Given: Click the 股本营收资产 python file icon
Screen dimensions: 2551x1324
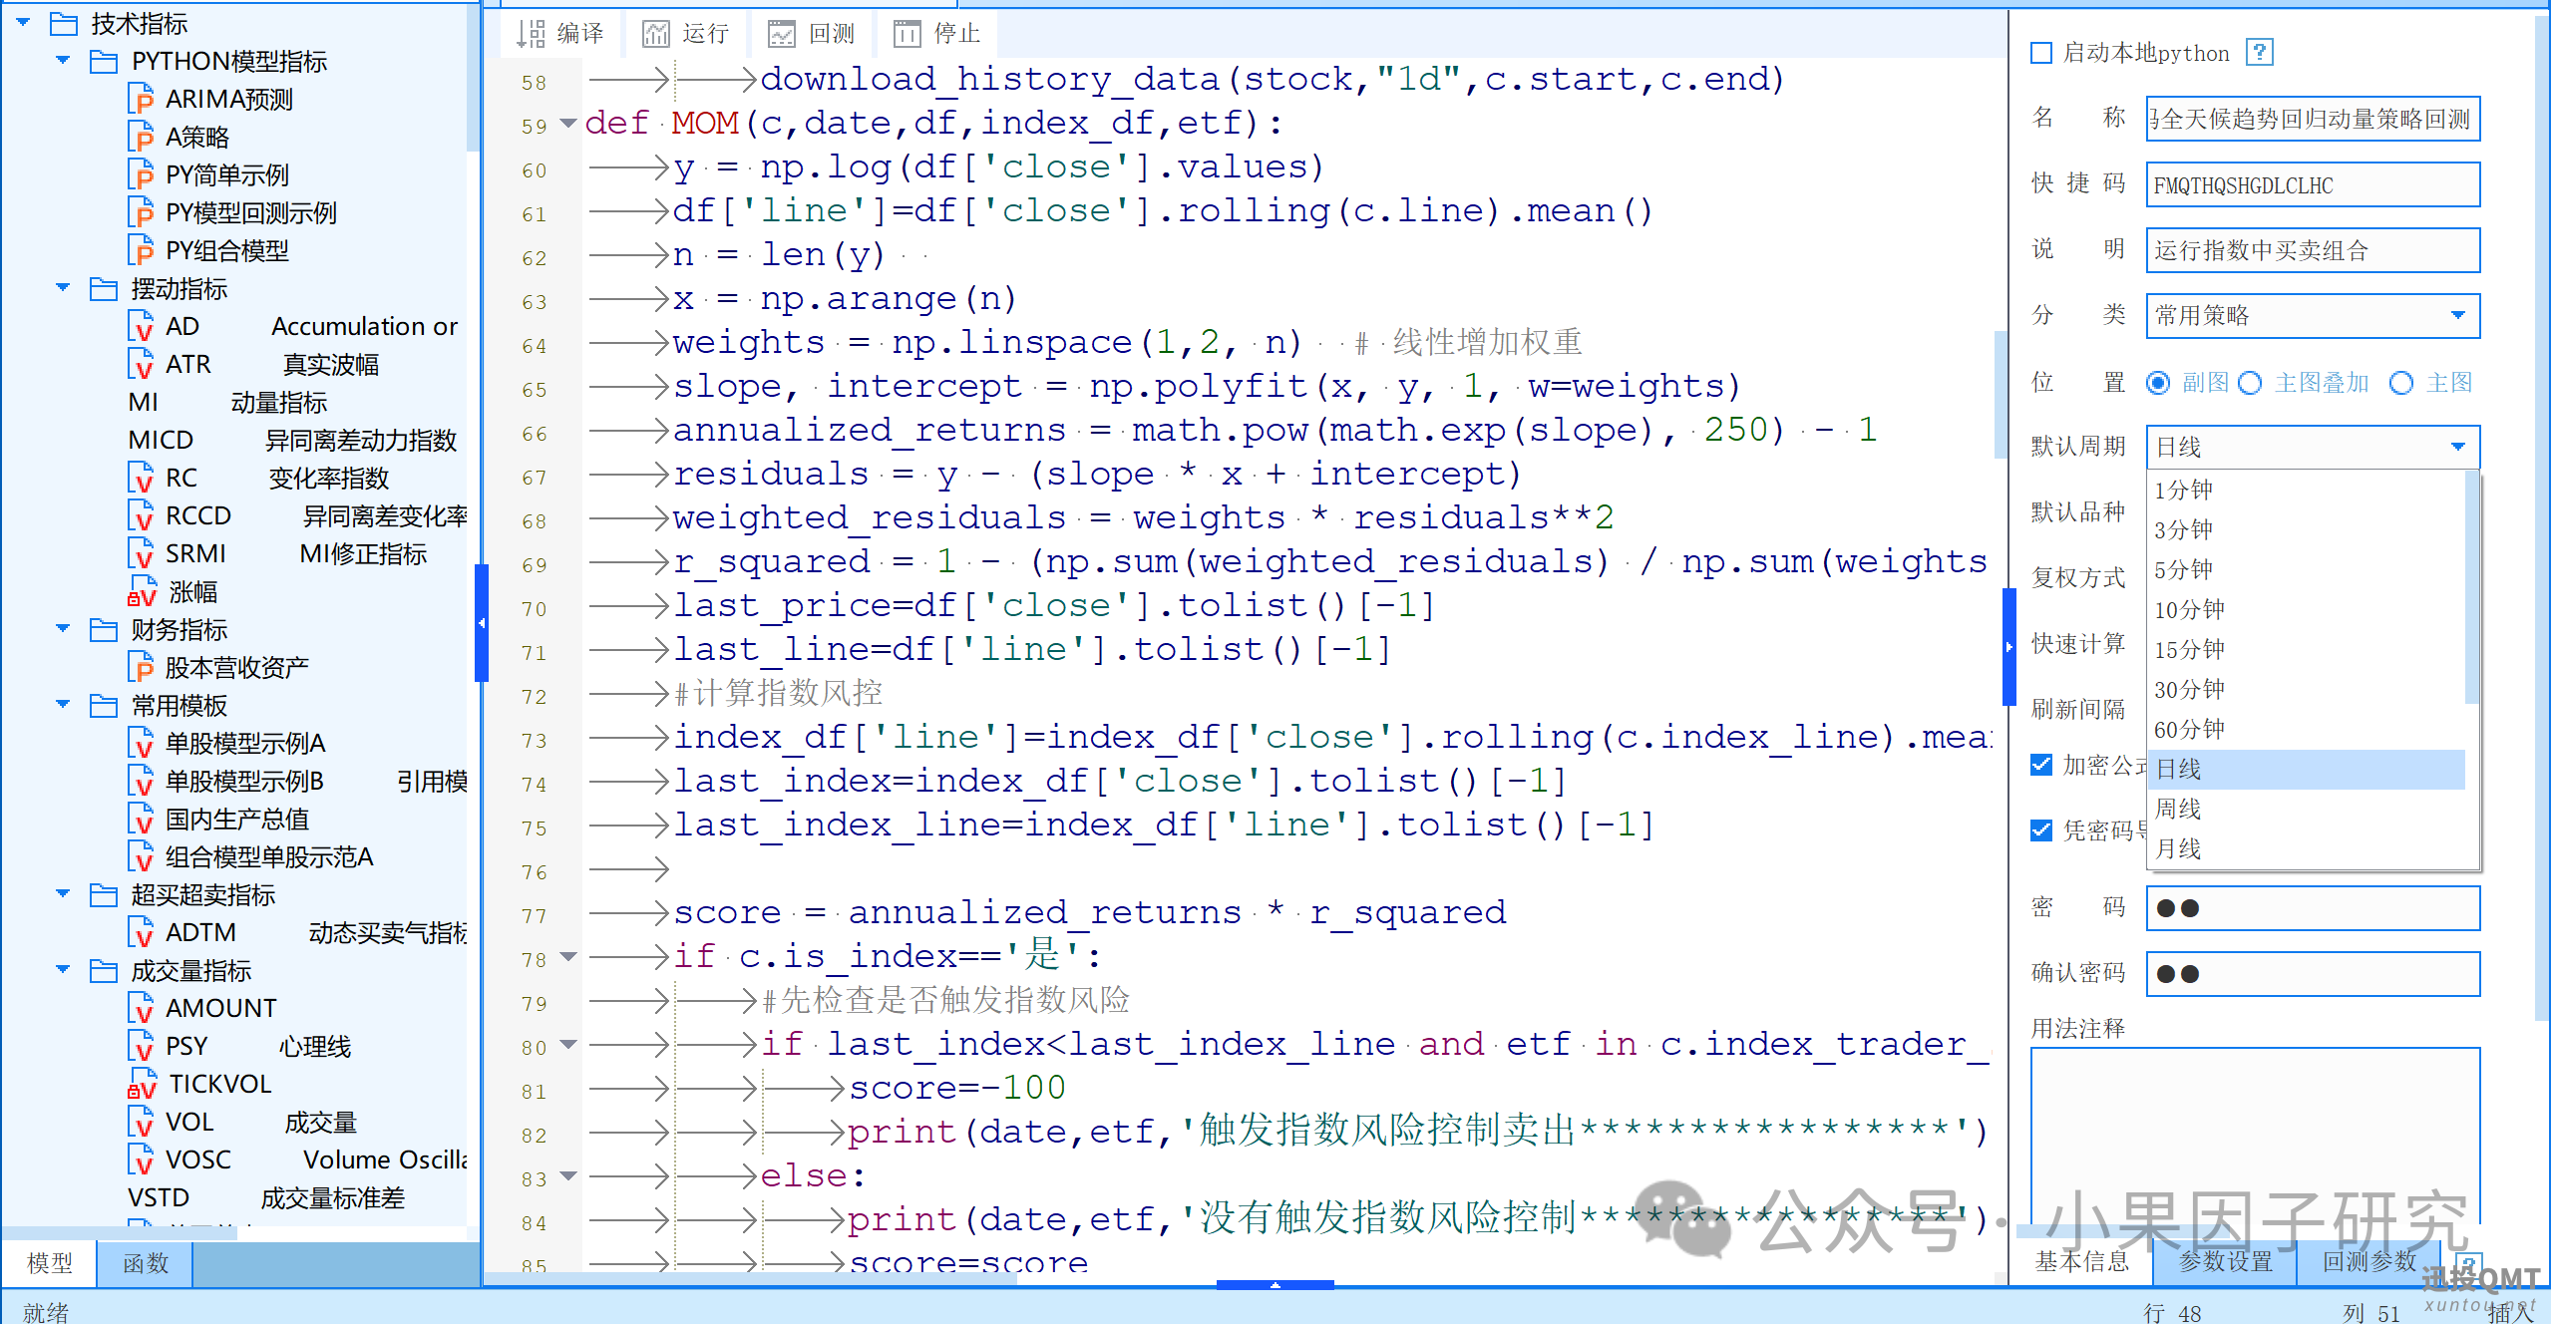Looking at the screenshot, I should pos(142,668).
